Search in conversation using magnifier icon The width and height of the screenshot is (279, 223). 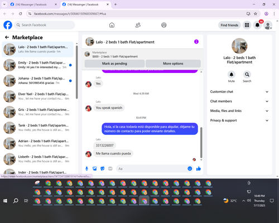tap(247, 75)
